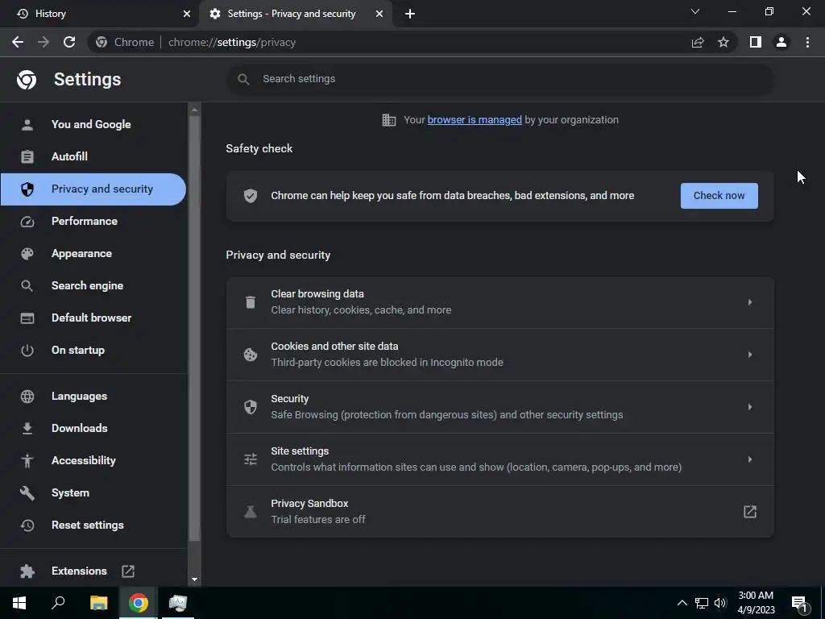Expand Site settings row arrow

click(x=750, y=459)
